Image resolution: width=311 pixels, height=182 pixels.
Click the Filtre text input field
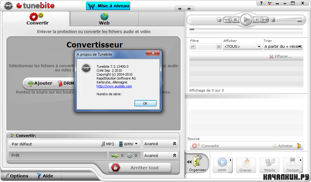pyautogui.click(x=206, y=47)
